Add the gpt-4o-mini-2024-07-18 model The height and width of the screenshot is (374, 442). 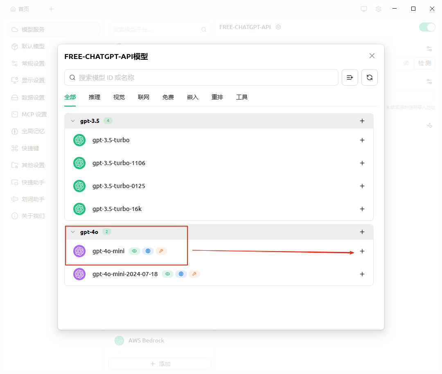tap(362, 274)
